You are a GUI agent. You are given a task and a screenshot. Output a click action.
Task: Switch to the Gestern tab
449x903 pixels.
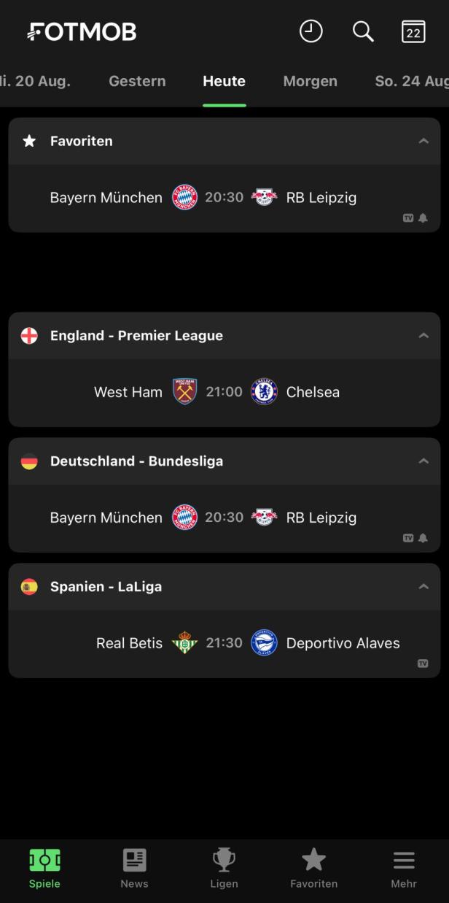click(137, 81)
